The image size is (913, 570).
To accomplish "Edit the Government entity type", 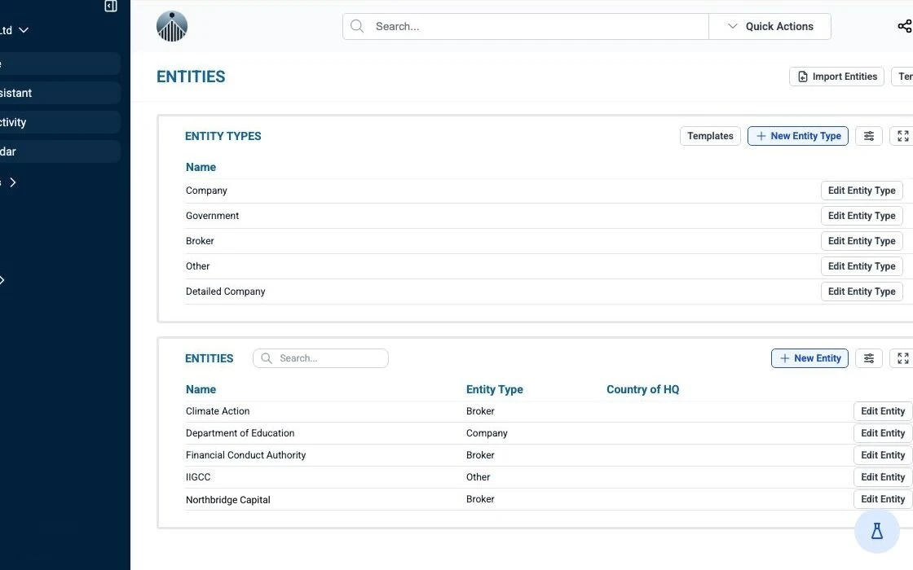I will tap(862, 216).
